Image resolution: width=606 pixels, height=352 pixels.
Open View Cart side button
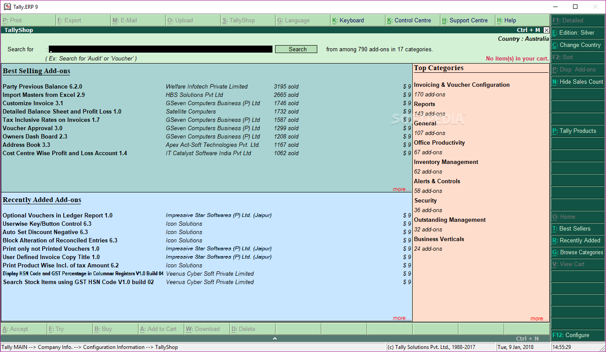(578, 264)
